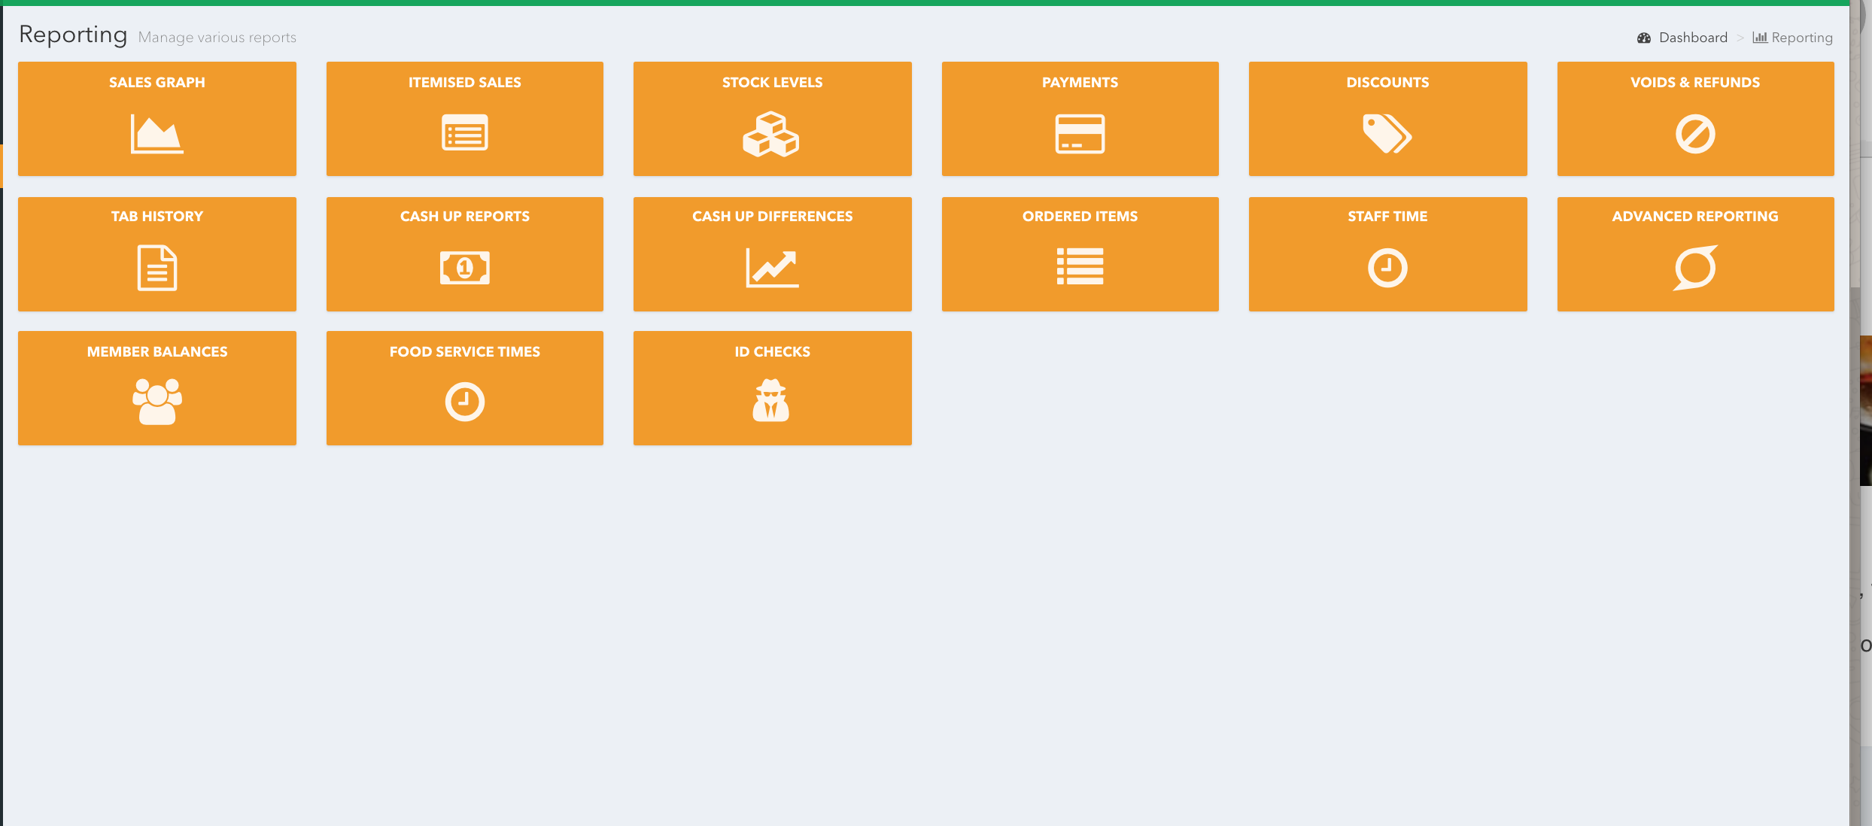
Task: Go to Dashboard breadcrumb link
Action: pos(1693,38)
